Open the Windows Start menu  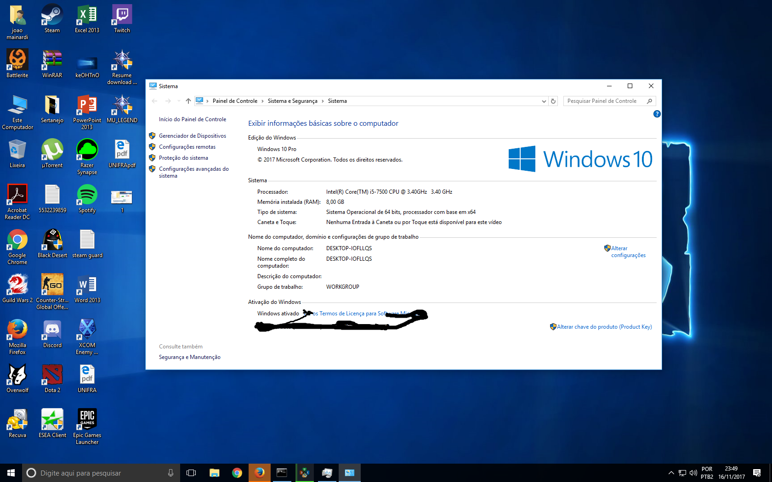pyautogui.click(x=11, y=473)
